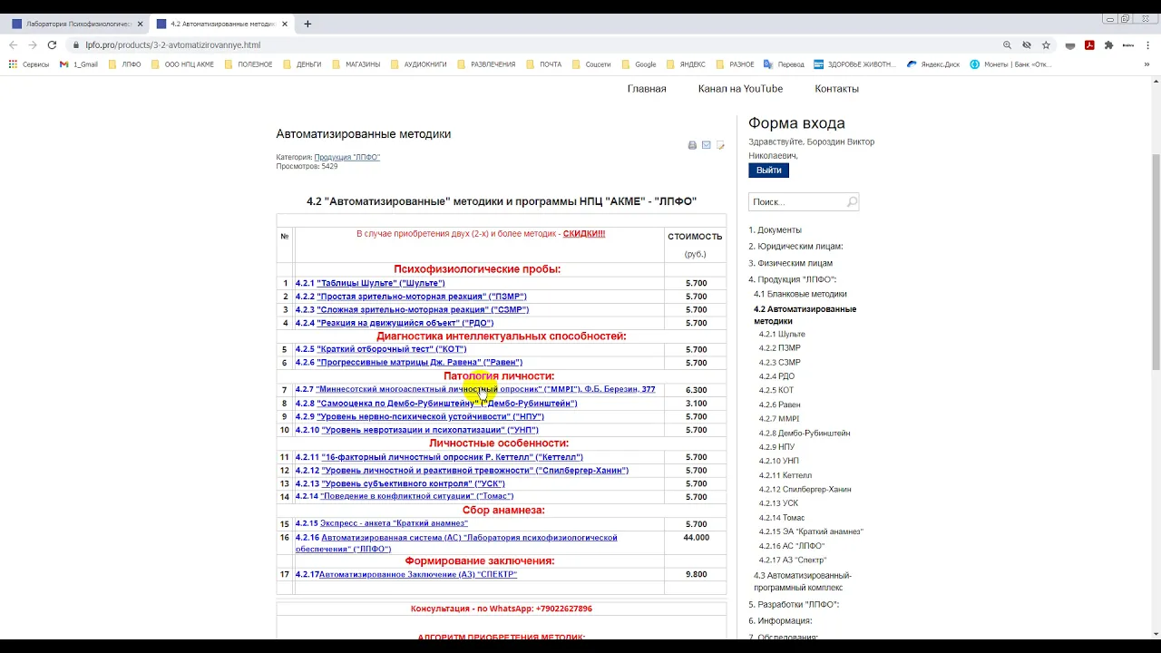Go to Главная in site menu
Image resolution: width=1161 pixels, height=653 pixels.
coord(647,89)
